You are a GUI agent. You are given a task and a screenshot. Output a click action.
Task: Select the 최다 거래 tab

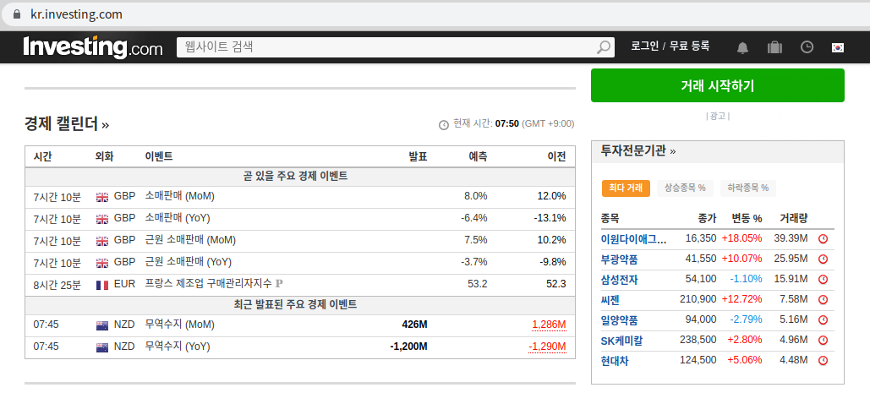click(626, 188)
